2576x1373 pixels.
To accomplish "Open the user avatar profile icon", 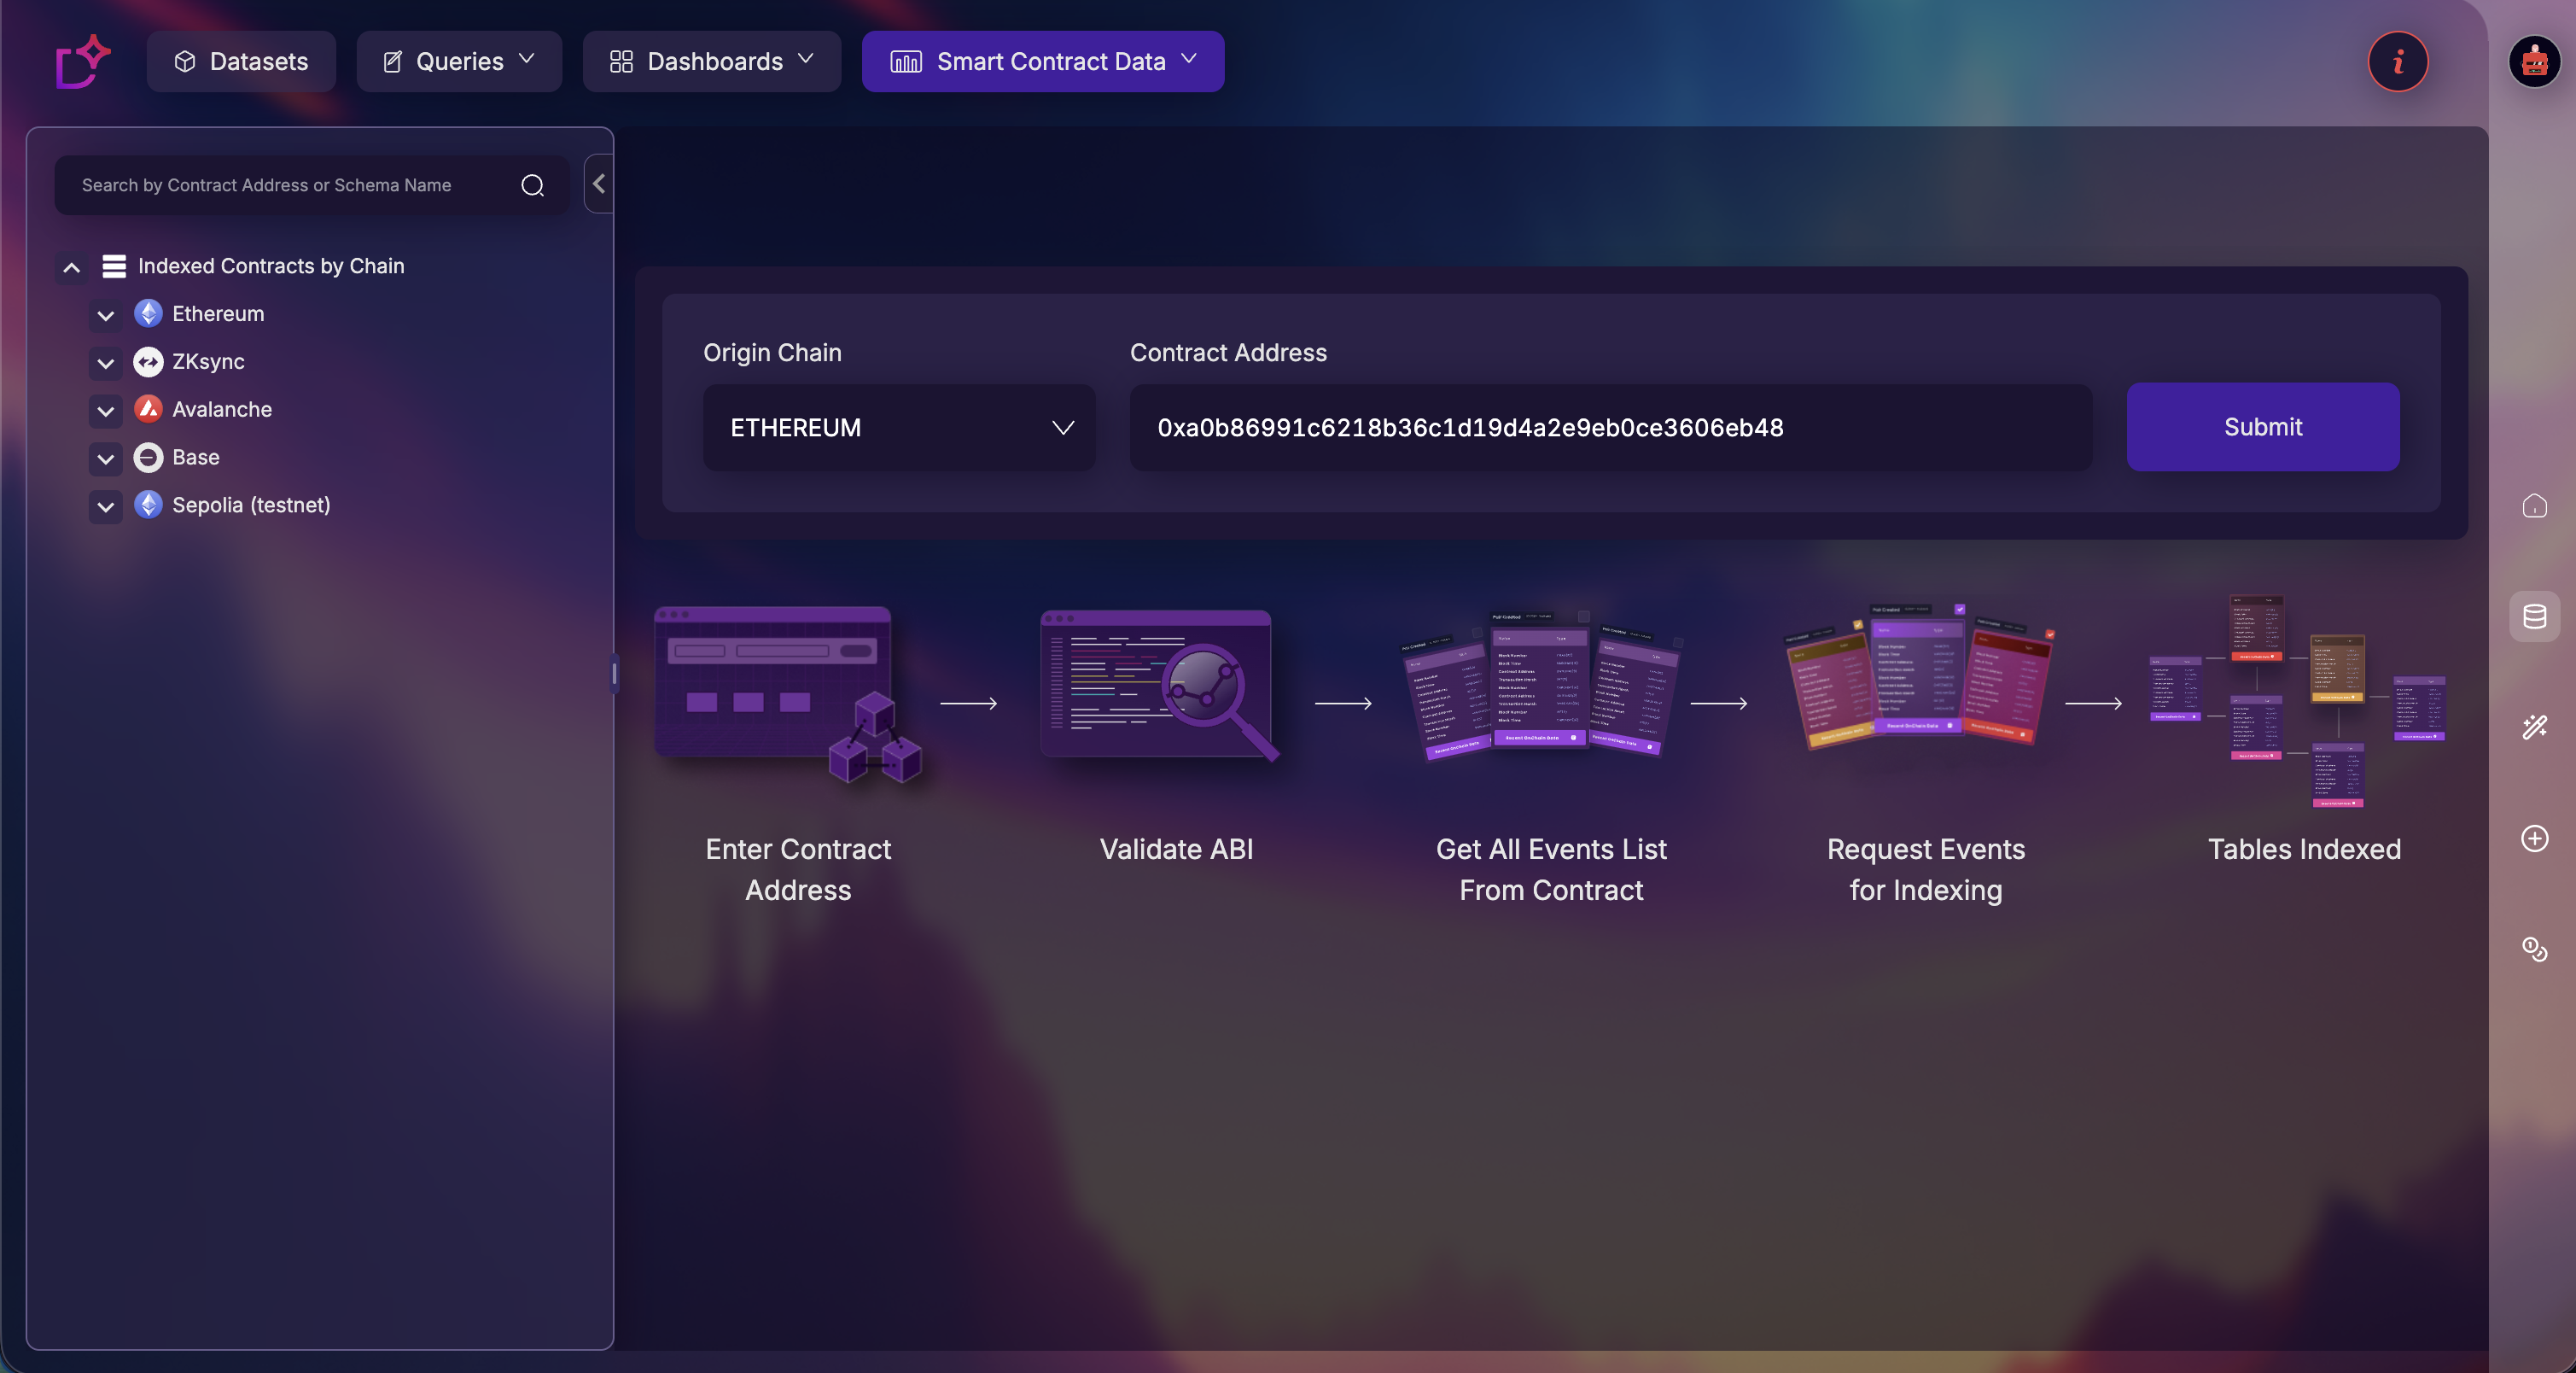I will 2533,62.
